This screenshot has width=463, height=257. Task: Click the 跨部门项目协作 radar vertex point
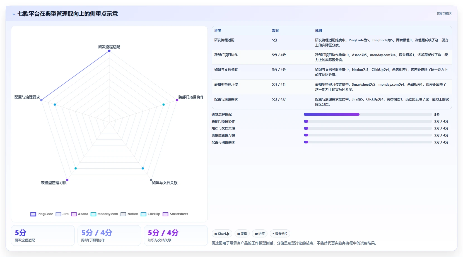[177, 100]
